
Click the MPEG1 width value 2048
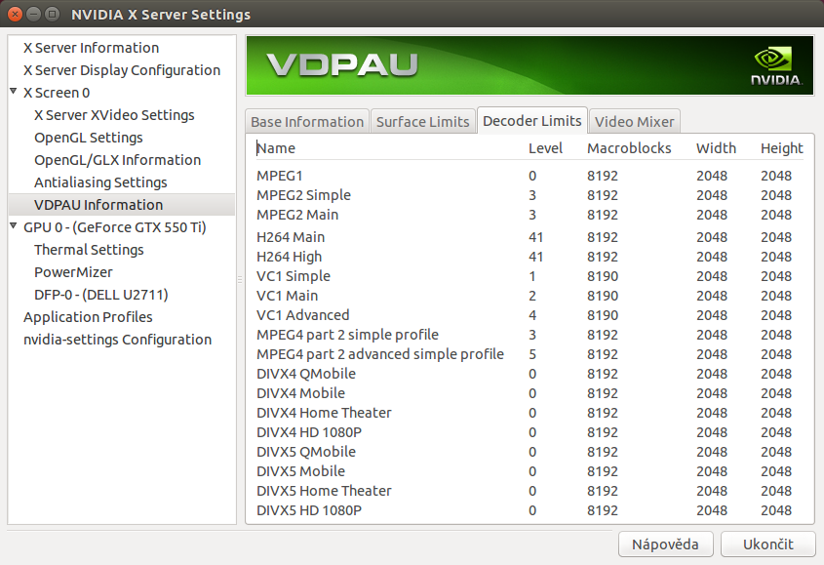coord(712,176)
